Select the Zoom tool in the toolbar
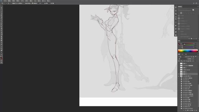 click(x=2, y=52)
